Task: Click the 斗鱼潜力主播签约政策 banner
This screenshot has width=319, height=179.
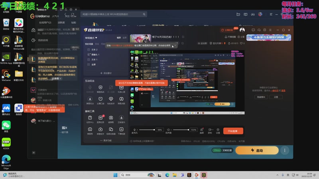Action: point(268,37)
